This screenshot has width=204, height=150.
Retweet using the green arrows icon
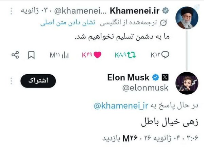tap(131, 55)
